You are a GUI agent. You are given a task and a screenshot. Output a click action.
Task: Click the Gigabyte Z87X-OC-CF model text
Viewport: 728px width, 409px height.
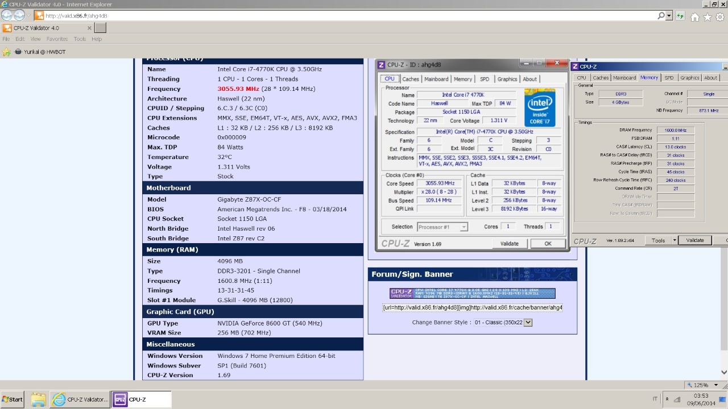click(x=249, y=199)
